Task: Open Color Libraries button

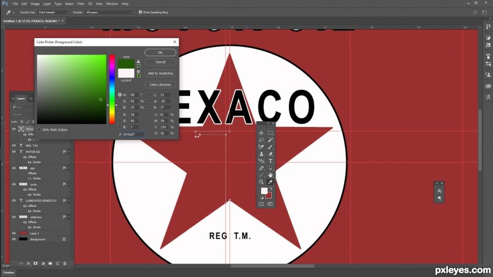Action: tap(160, 85)
